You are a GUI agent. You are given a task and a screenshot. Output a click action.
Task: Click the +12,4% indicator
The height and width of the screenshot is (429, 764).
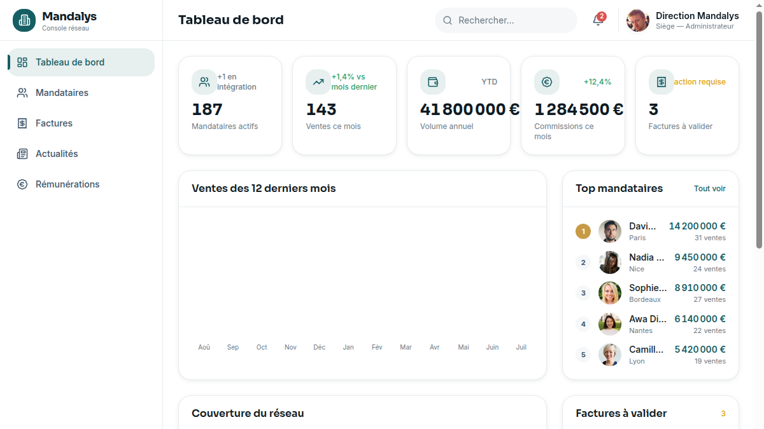[x=597, y=82]
